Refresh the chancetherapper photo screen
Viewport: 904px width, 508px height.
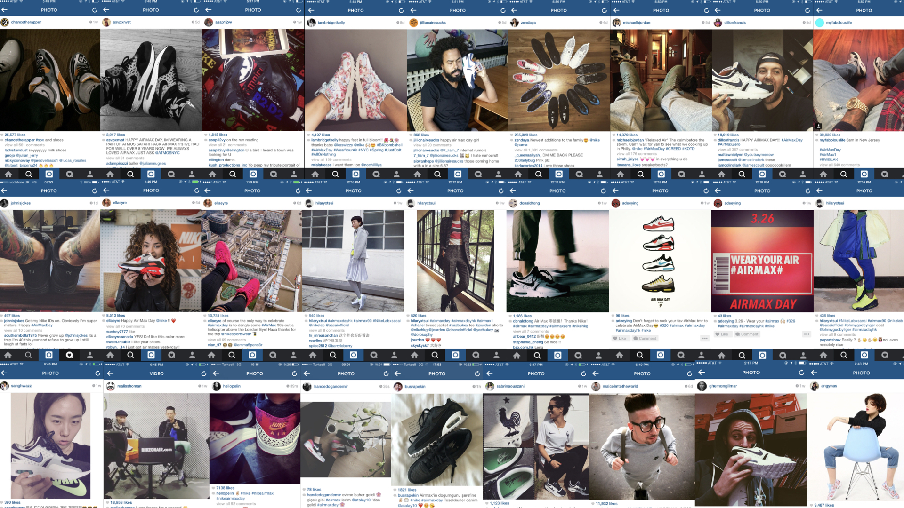95,10
